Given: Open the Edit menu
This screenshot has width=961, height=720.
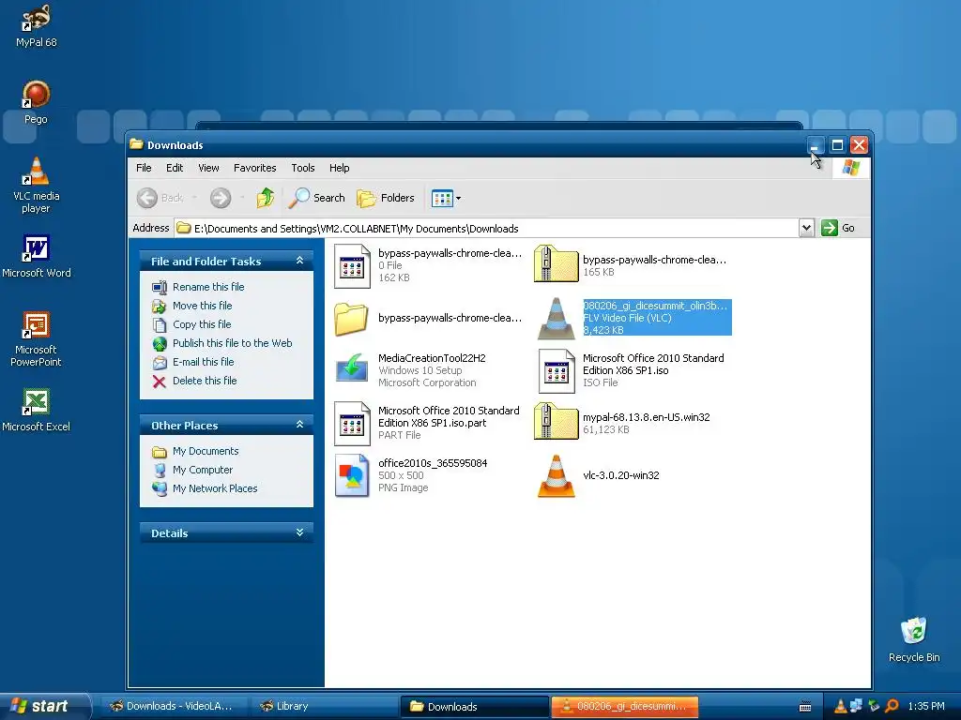Looking at the screenshot, I should click(175, 168).
